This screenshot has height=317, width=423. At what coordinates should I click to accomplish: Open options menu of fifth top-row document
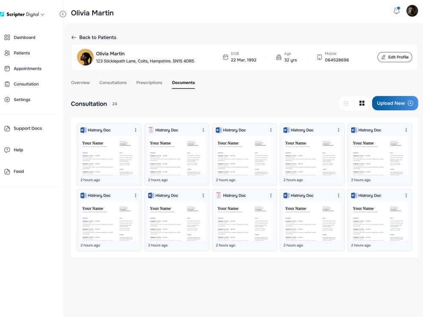pyautogui.click(x=406, y=130)
